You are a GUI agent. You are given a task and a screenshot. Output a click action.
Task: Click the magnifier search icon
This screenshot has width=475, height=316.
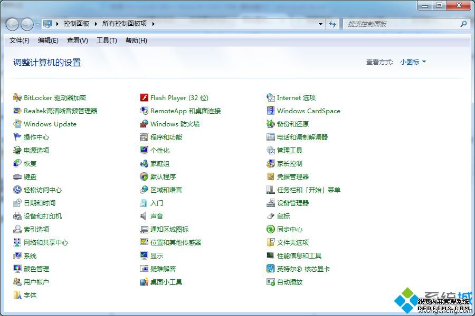(x=463, y=24)
